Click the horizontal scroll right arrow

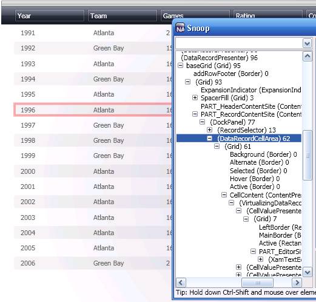[297, 283]
